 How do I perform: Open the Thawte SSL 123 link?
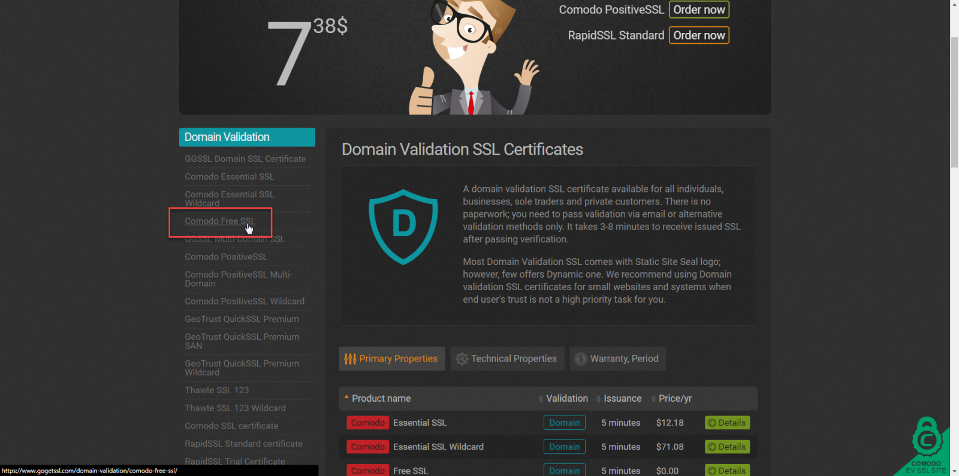[217, 390]
